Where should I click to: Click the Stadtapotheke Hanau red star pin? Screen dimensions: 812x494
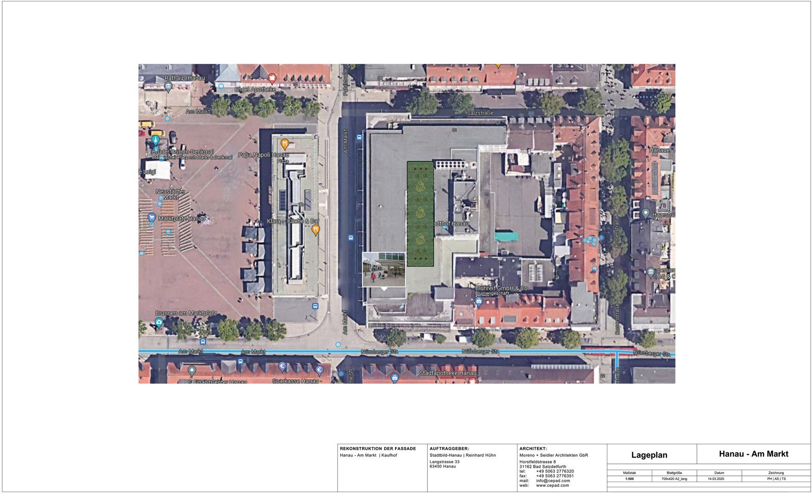pos(472,381)
